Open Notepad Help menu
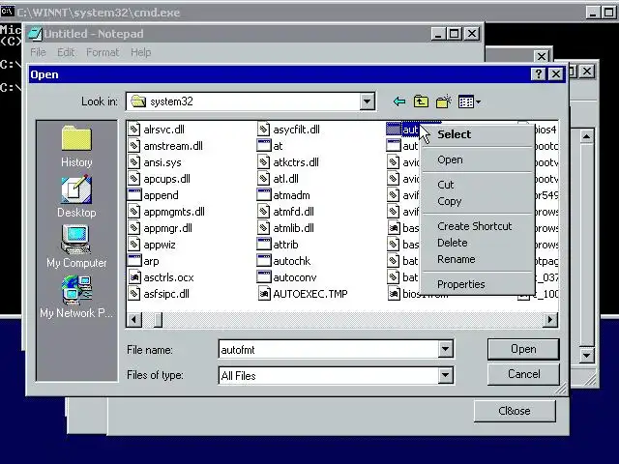The height and width of the screenshot is (464, 619). 140,52
